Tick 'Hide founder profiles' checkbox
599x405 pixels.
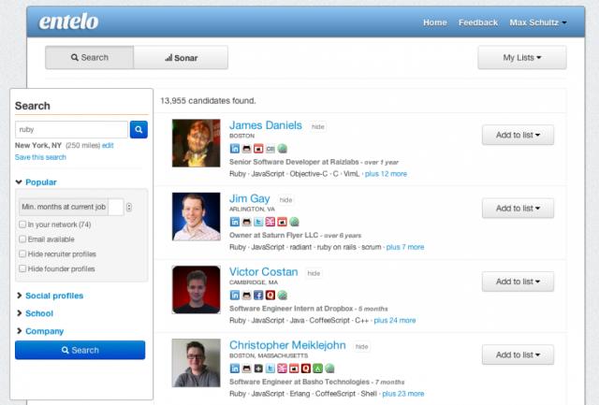pos(22,268)
